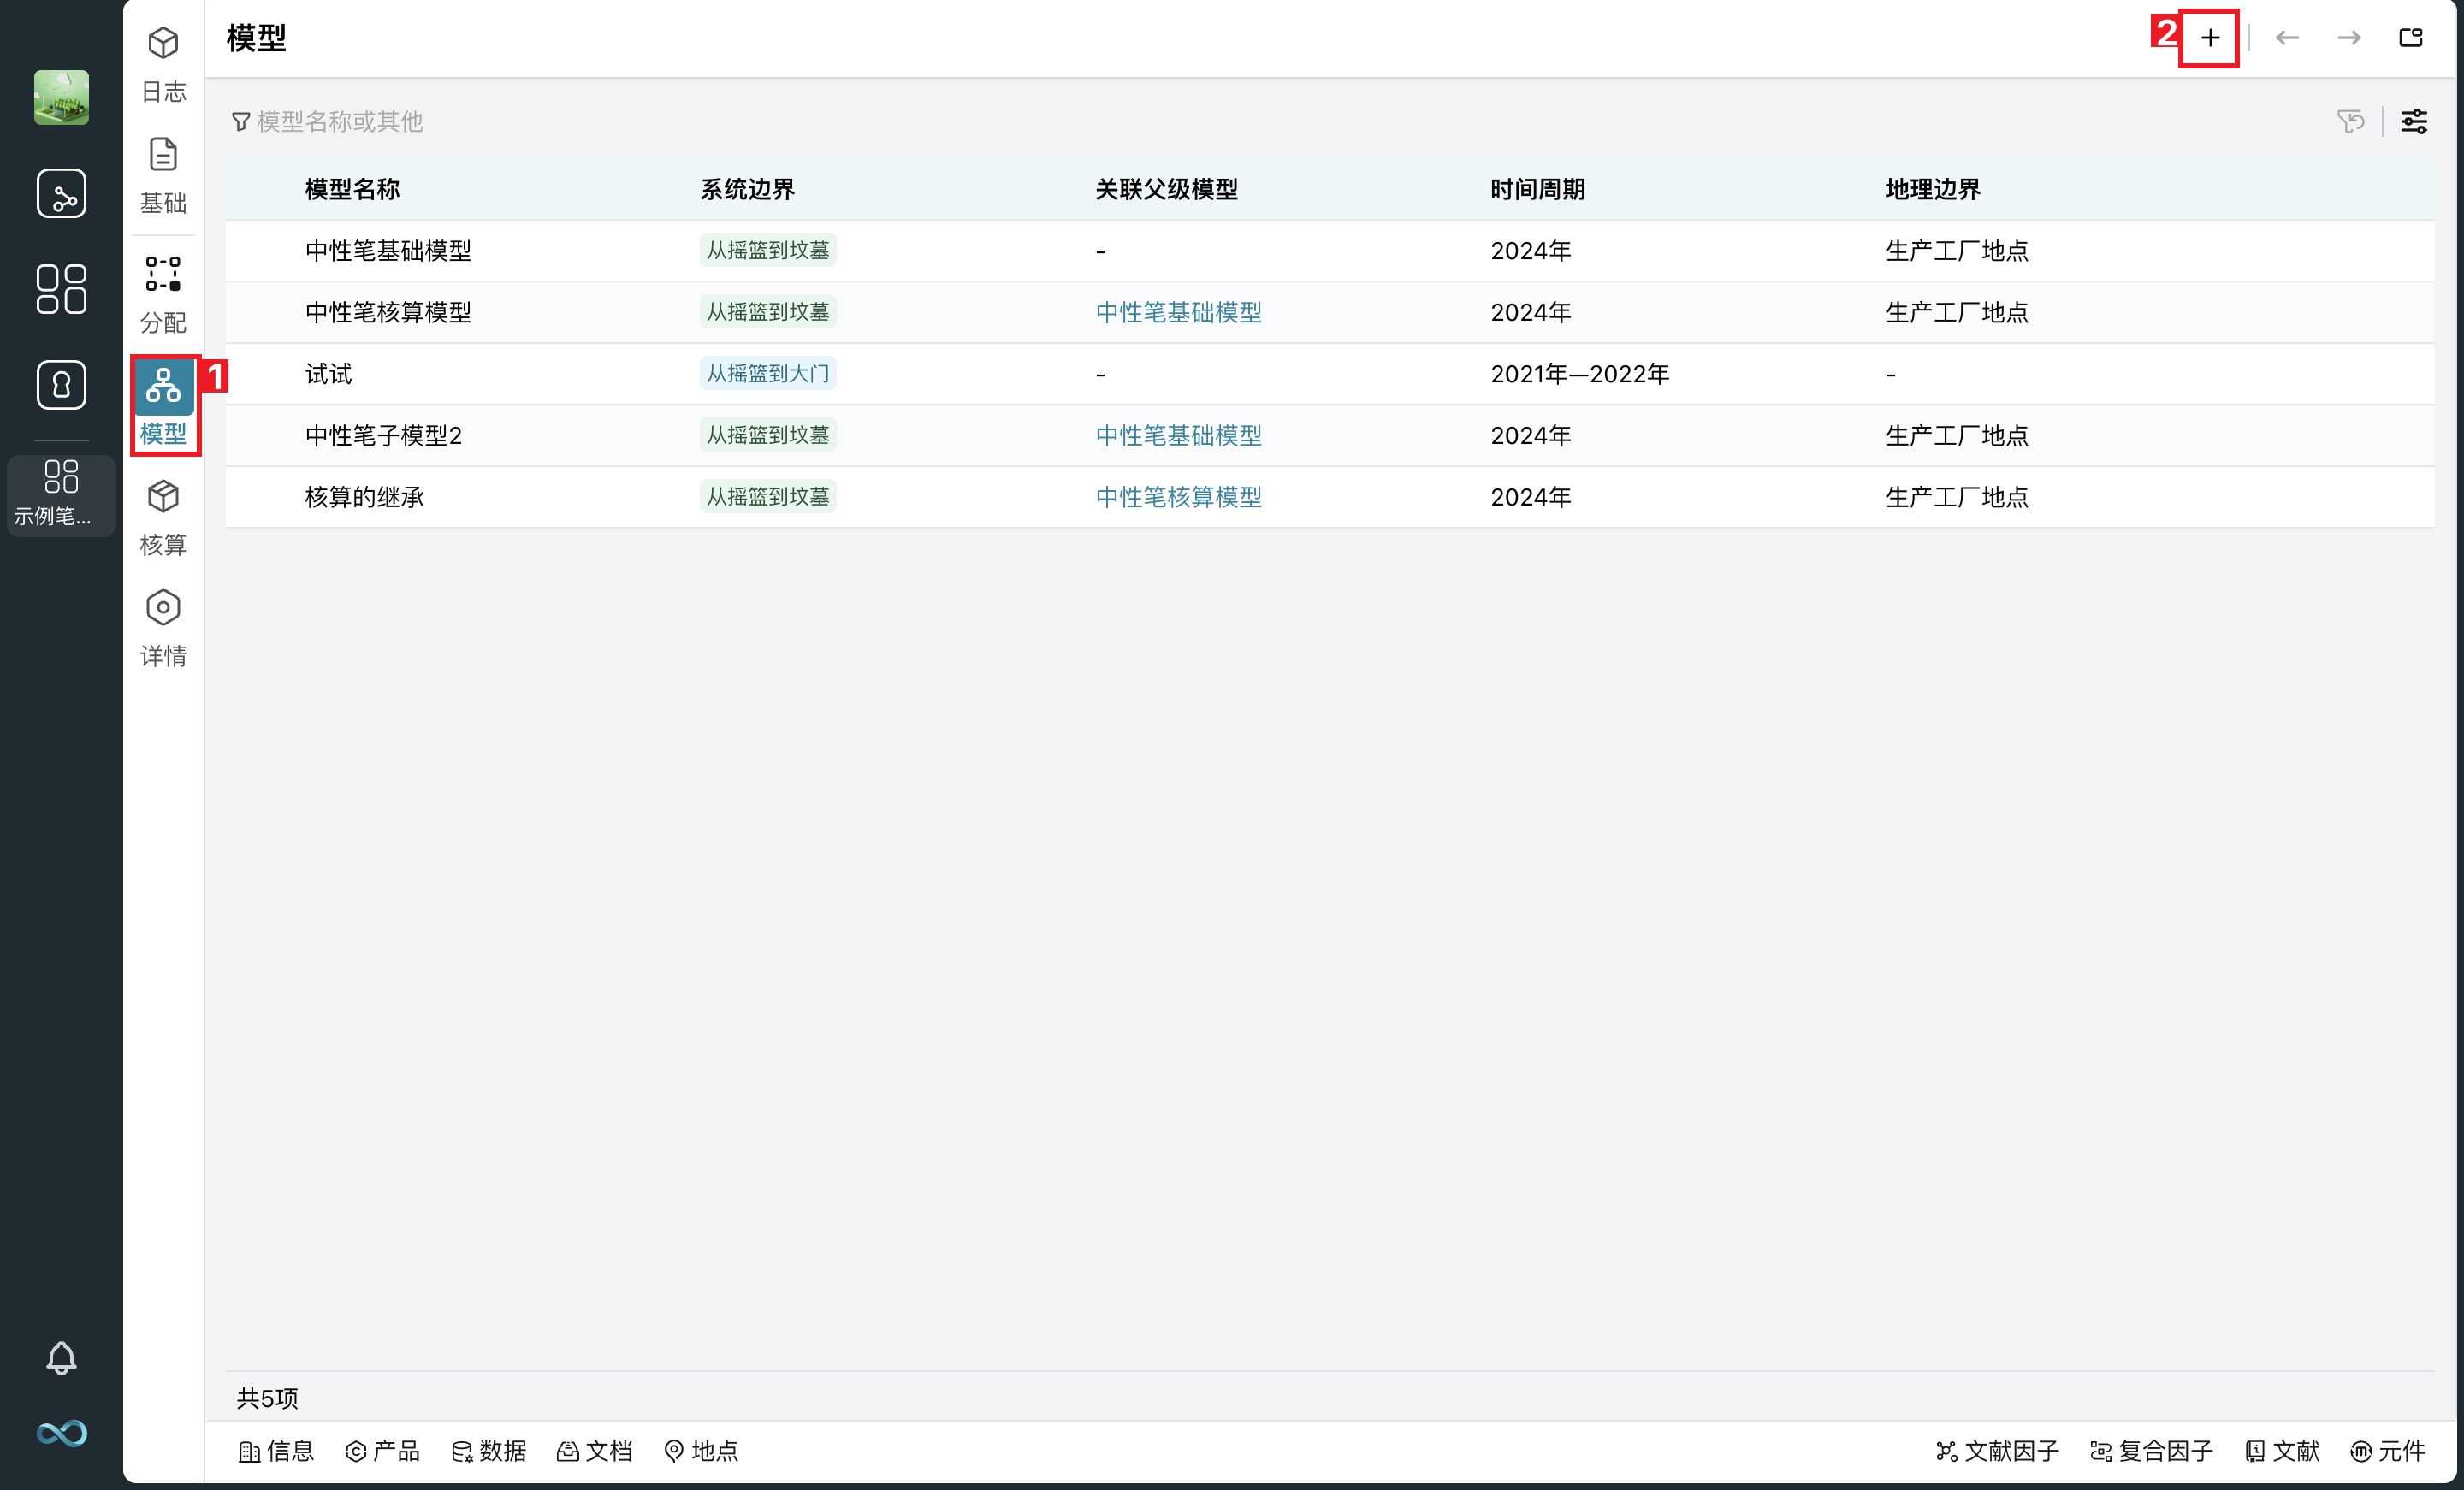The image size is (2464, 1490).
Task: Switch to the 文献因子 bottom tab
Action: pos(1997,1450)
